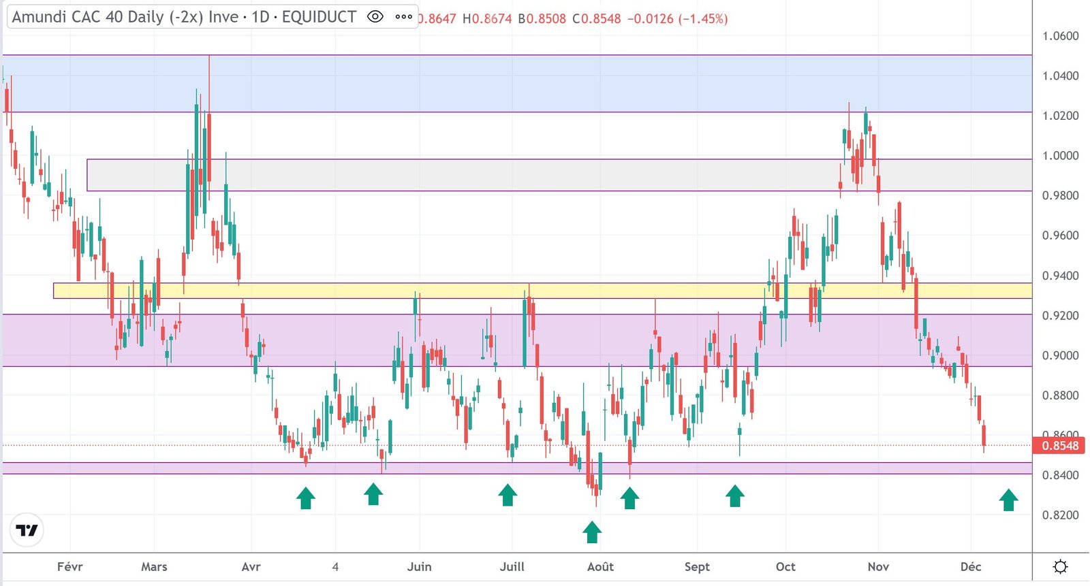
Task: Open chart settings gear icon
Action: click(x=1060, y=566)
